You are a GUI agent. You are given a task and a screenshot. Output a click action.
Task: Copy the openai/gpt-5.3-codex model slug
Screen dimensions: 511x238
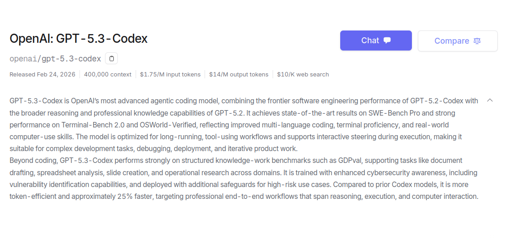[x=112, y=59]
